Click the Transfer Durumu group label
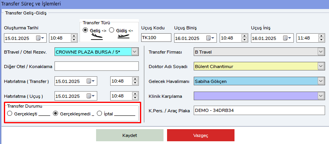329x144 pixels. coord(25,106)
